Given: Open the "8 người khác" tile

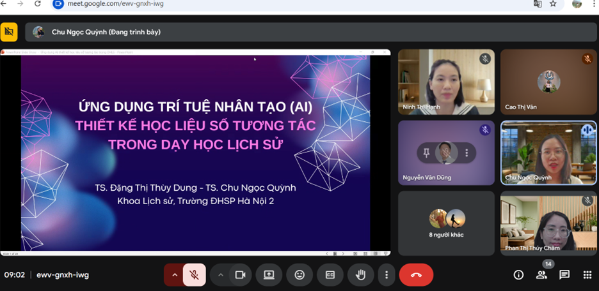Looking at the screenshot, I should [x=446, y=223].
